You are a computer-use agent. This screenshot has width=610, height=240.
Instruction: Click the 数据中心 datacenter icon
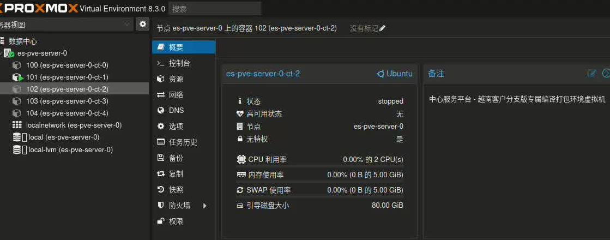click(x=2, y=41)
